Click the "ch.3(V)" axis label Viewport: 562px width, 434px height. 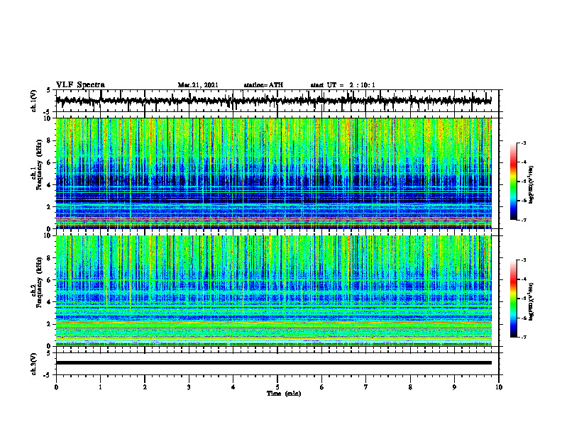tap(34, 364)
